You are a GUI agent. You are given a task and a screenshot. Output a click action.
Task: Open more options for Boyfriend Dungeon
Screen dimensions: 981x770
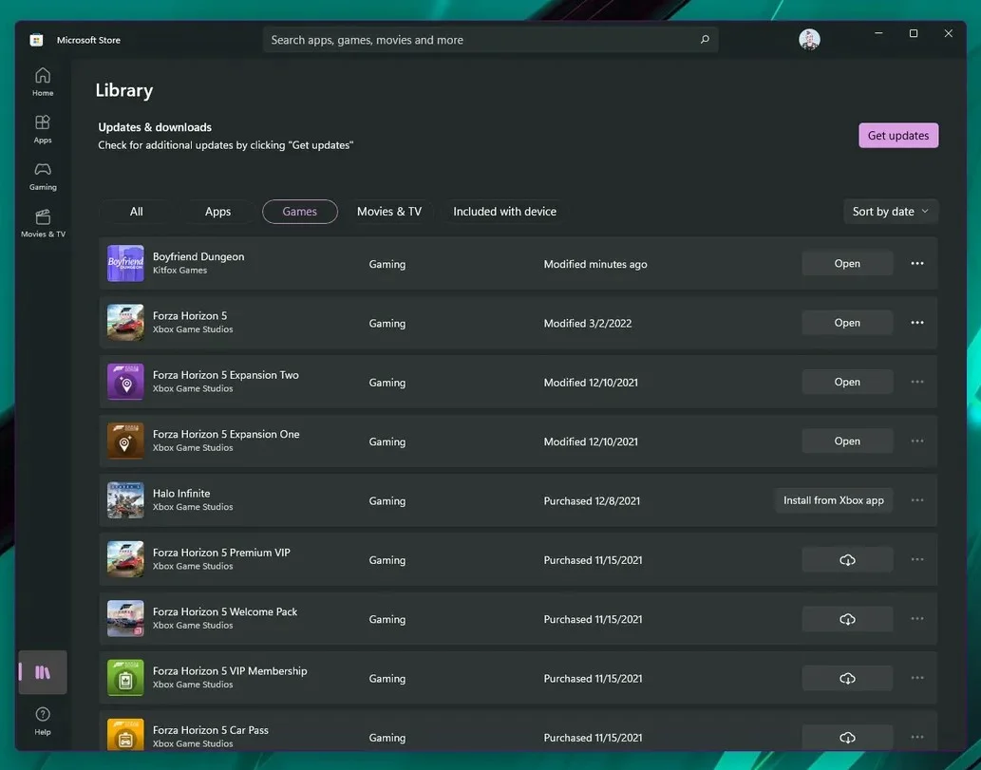pos(917,263)
